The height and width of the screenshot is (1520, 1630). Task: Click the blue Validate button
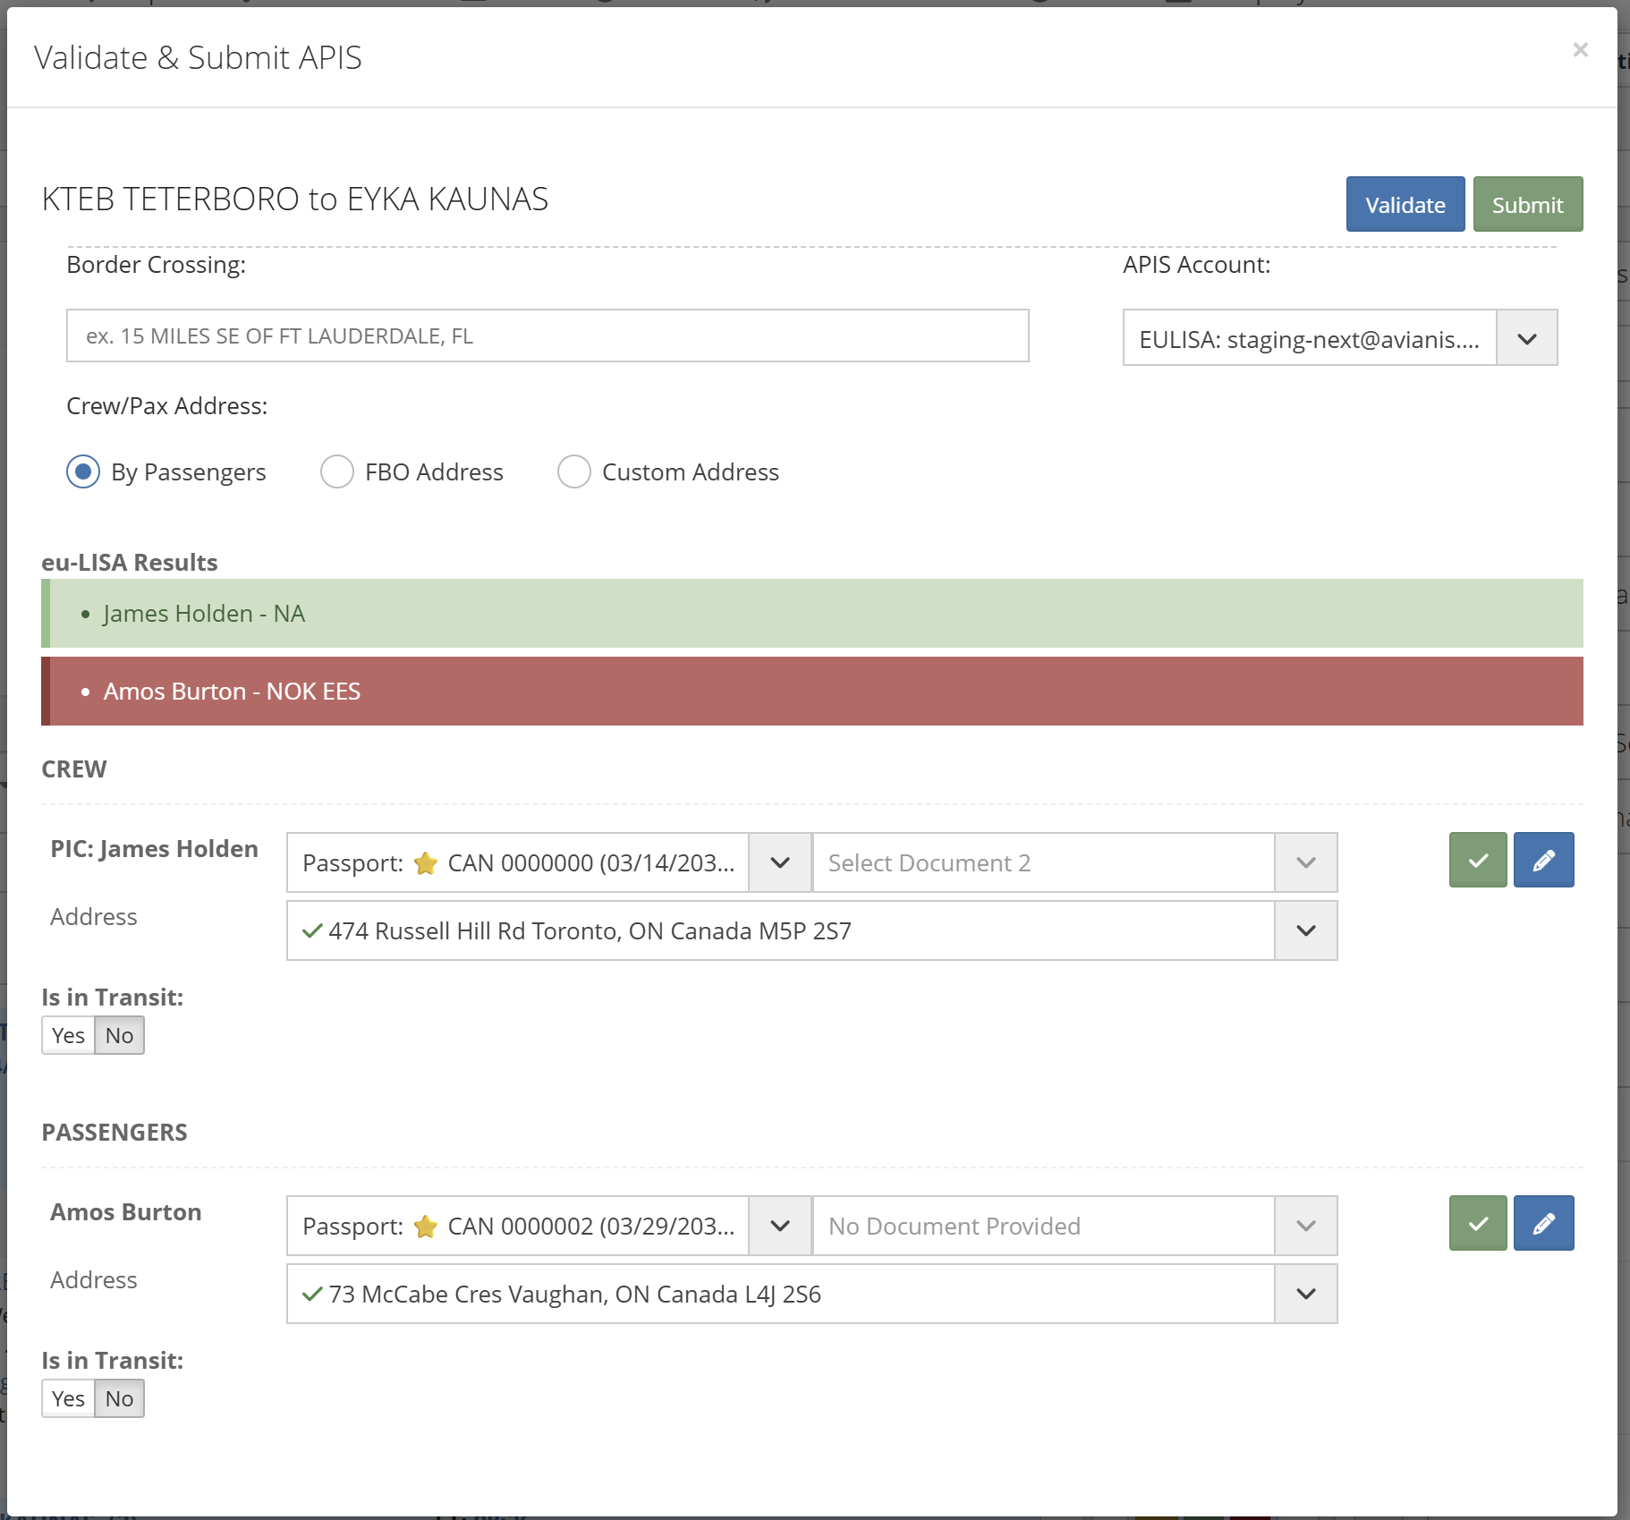click(x=1405, y=204)
